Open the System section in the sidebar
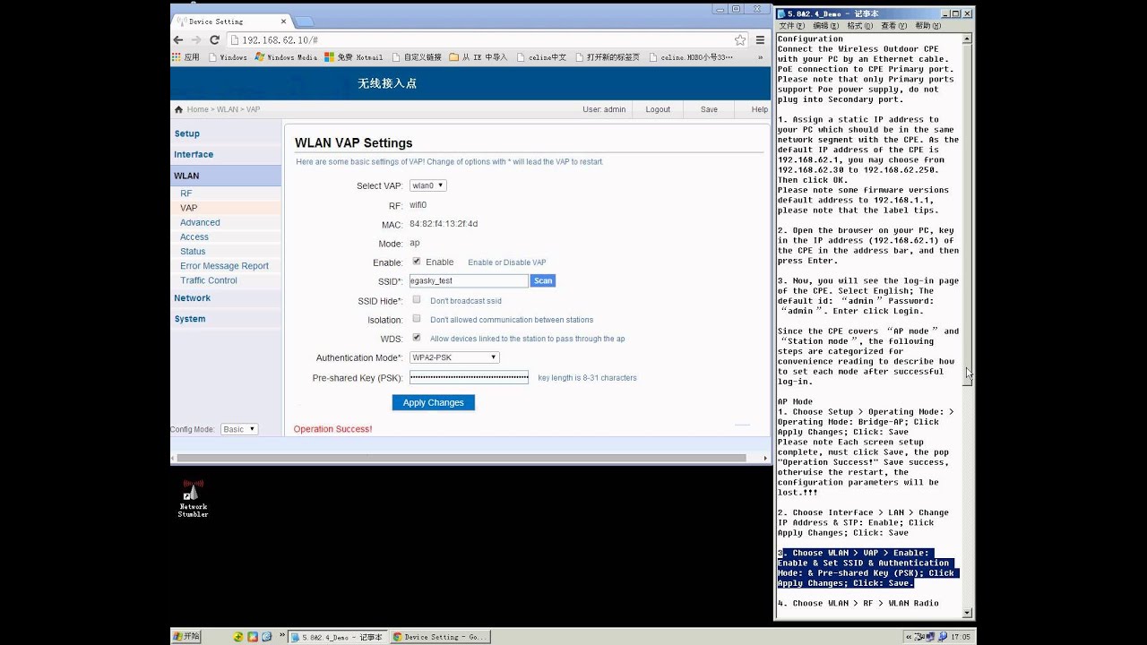Image resolution: width=1147 pixels, height=645 pixels. (189, 319)
